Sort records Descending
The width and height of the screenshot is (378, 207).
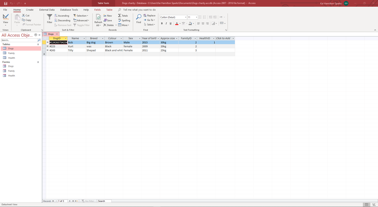pos(62,20)
